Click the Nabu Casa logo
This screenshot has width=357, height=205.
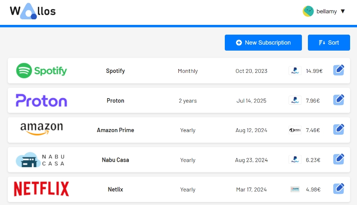[40, 160]
